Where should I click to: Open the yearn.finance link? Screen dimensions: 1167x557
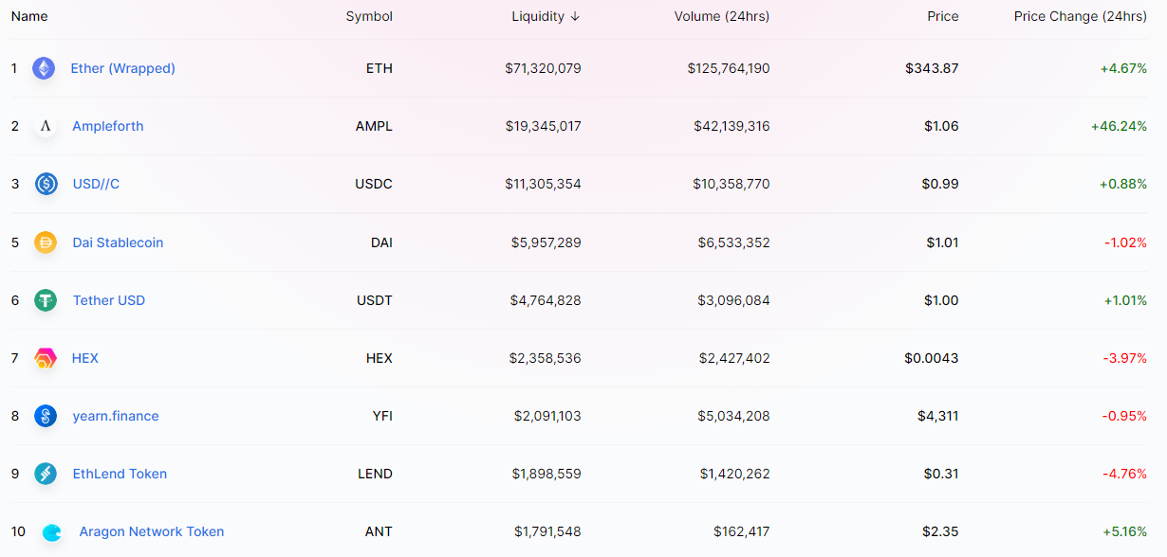coord(116,416)
